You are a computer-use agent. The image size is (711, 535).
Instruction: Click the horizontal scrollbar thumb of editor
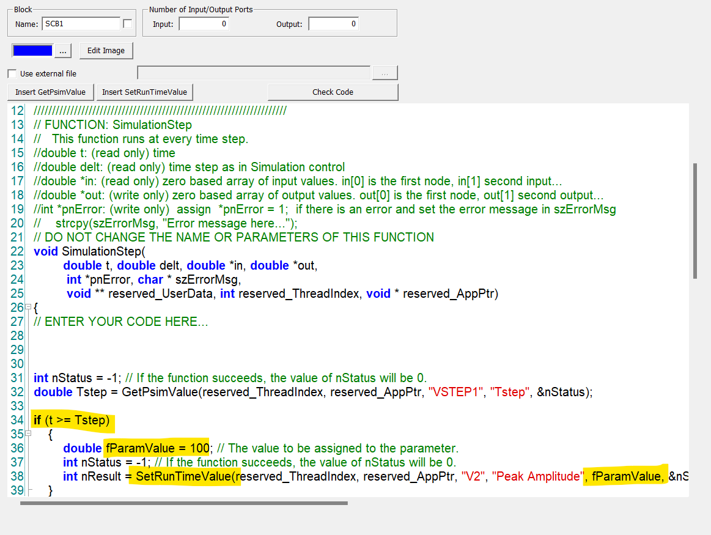tap(184, 503)
